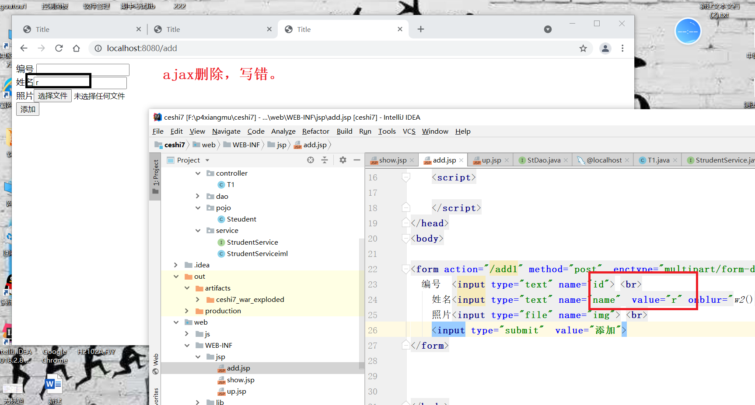Close the second Title tab

point(269,29)
